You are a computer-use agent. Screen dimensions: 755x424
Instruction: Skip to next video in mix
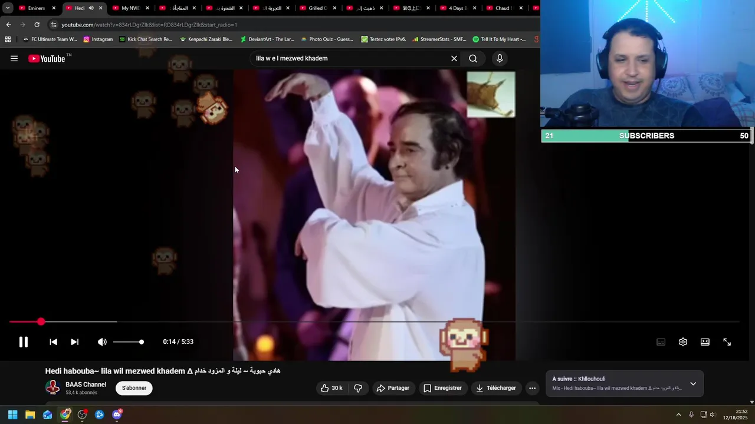pyautogui.click(x=74, y=342)
